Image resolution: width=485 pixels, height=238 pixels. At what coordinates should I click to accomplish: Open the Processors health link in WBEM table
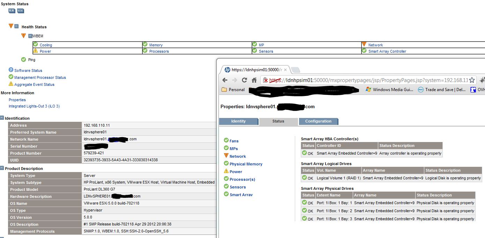[159, 51]
